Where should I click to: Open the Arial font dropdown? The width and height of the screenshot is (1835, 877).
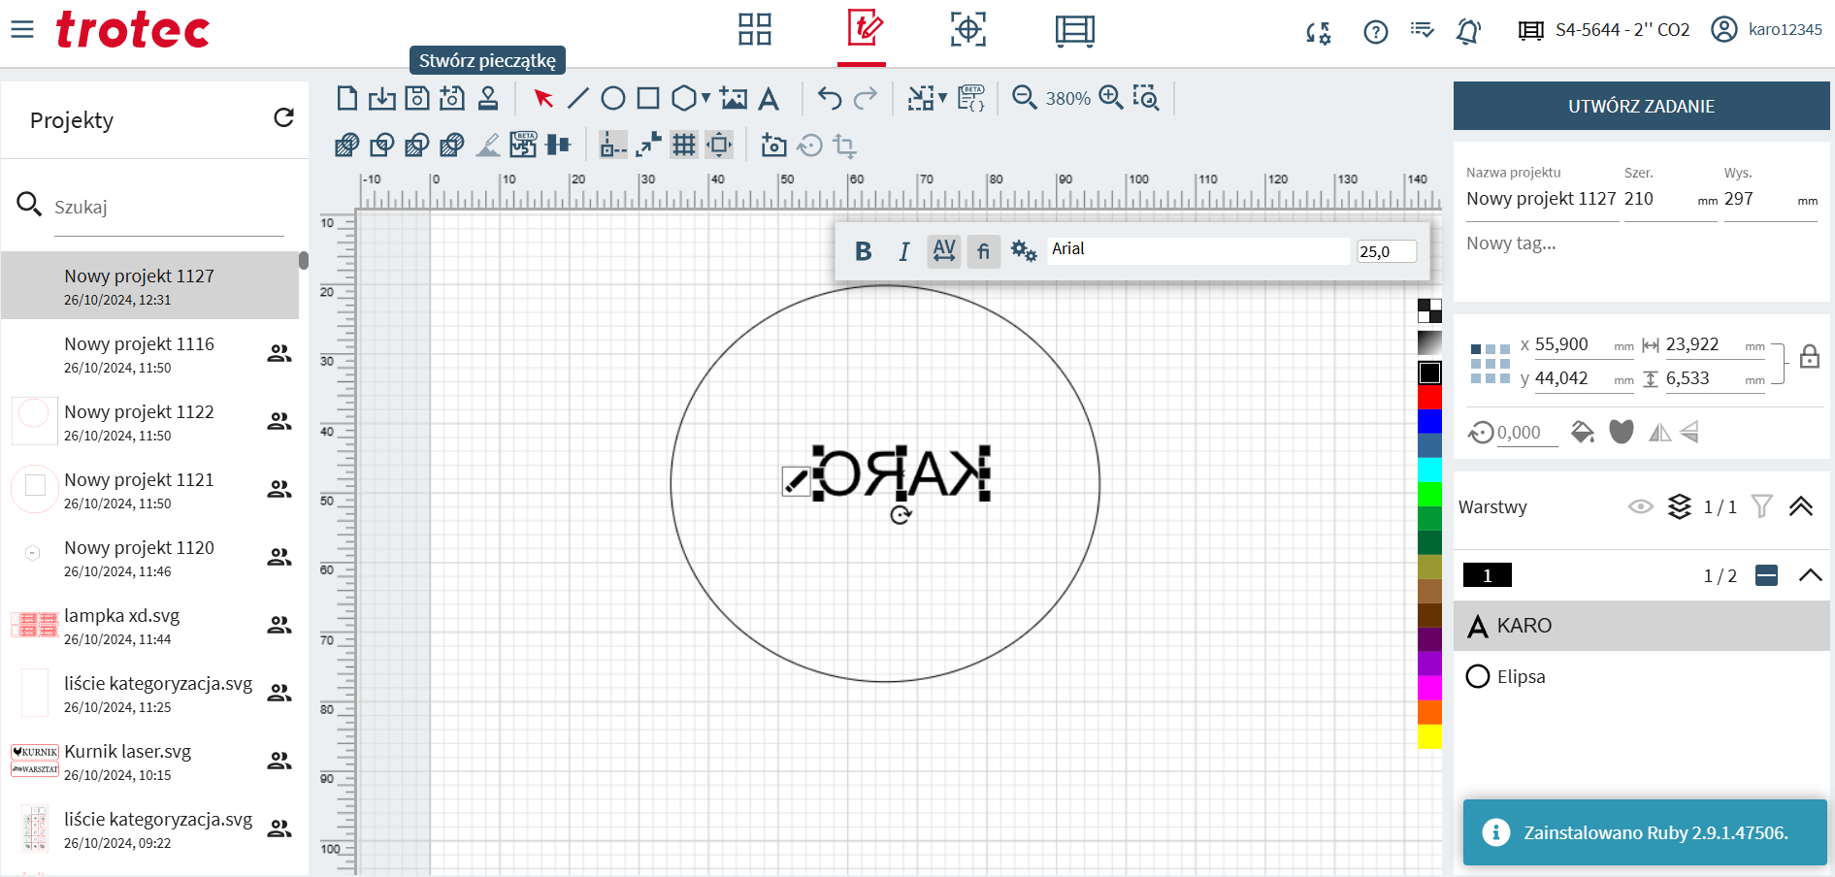pos(1198,249)
